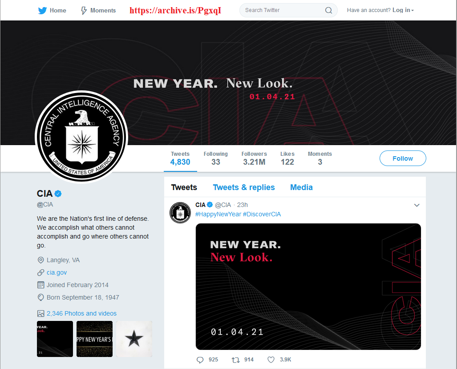Open the Log in dropdown
Screen dimensions: 457x369
403,10
